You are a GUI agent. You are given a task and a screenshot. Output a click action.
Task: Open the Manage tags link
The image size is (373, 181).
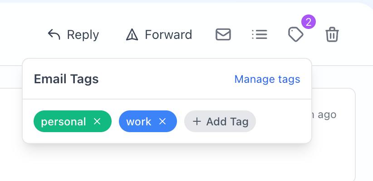coord(267,79)
